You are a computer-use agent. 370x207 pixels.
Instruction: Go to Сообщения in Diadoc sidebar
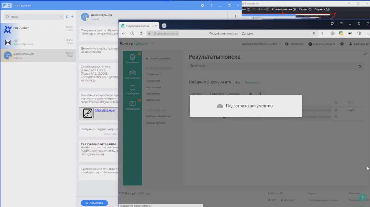[132, 90]
